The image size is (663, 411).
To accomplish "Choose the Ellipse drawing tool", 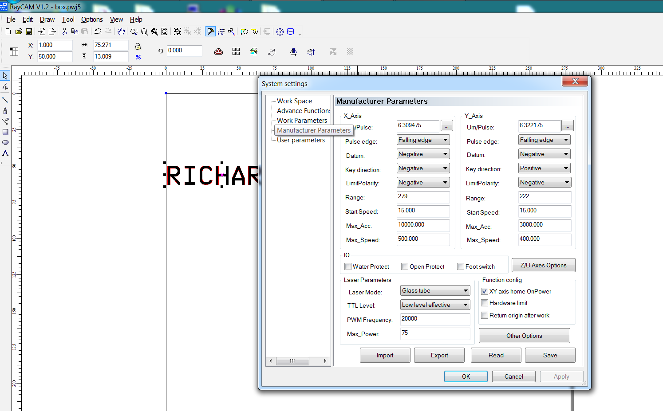I will tap(5, 142).
